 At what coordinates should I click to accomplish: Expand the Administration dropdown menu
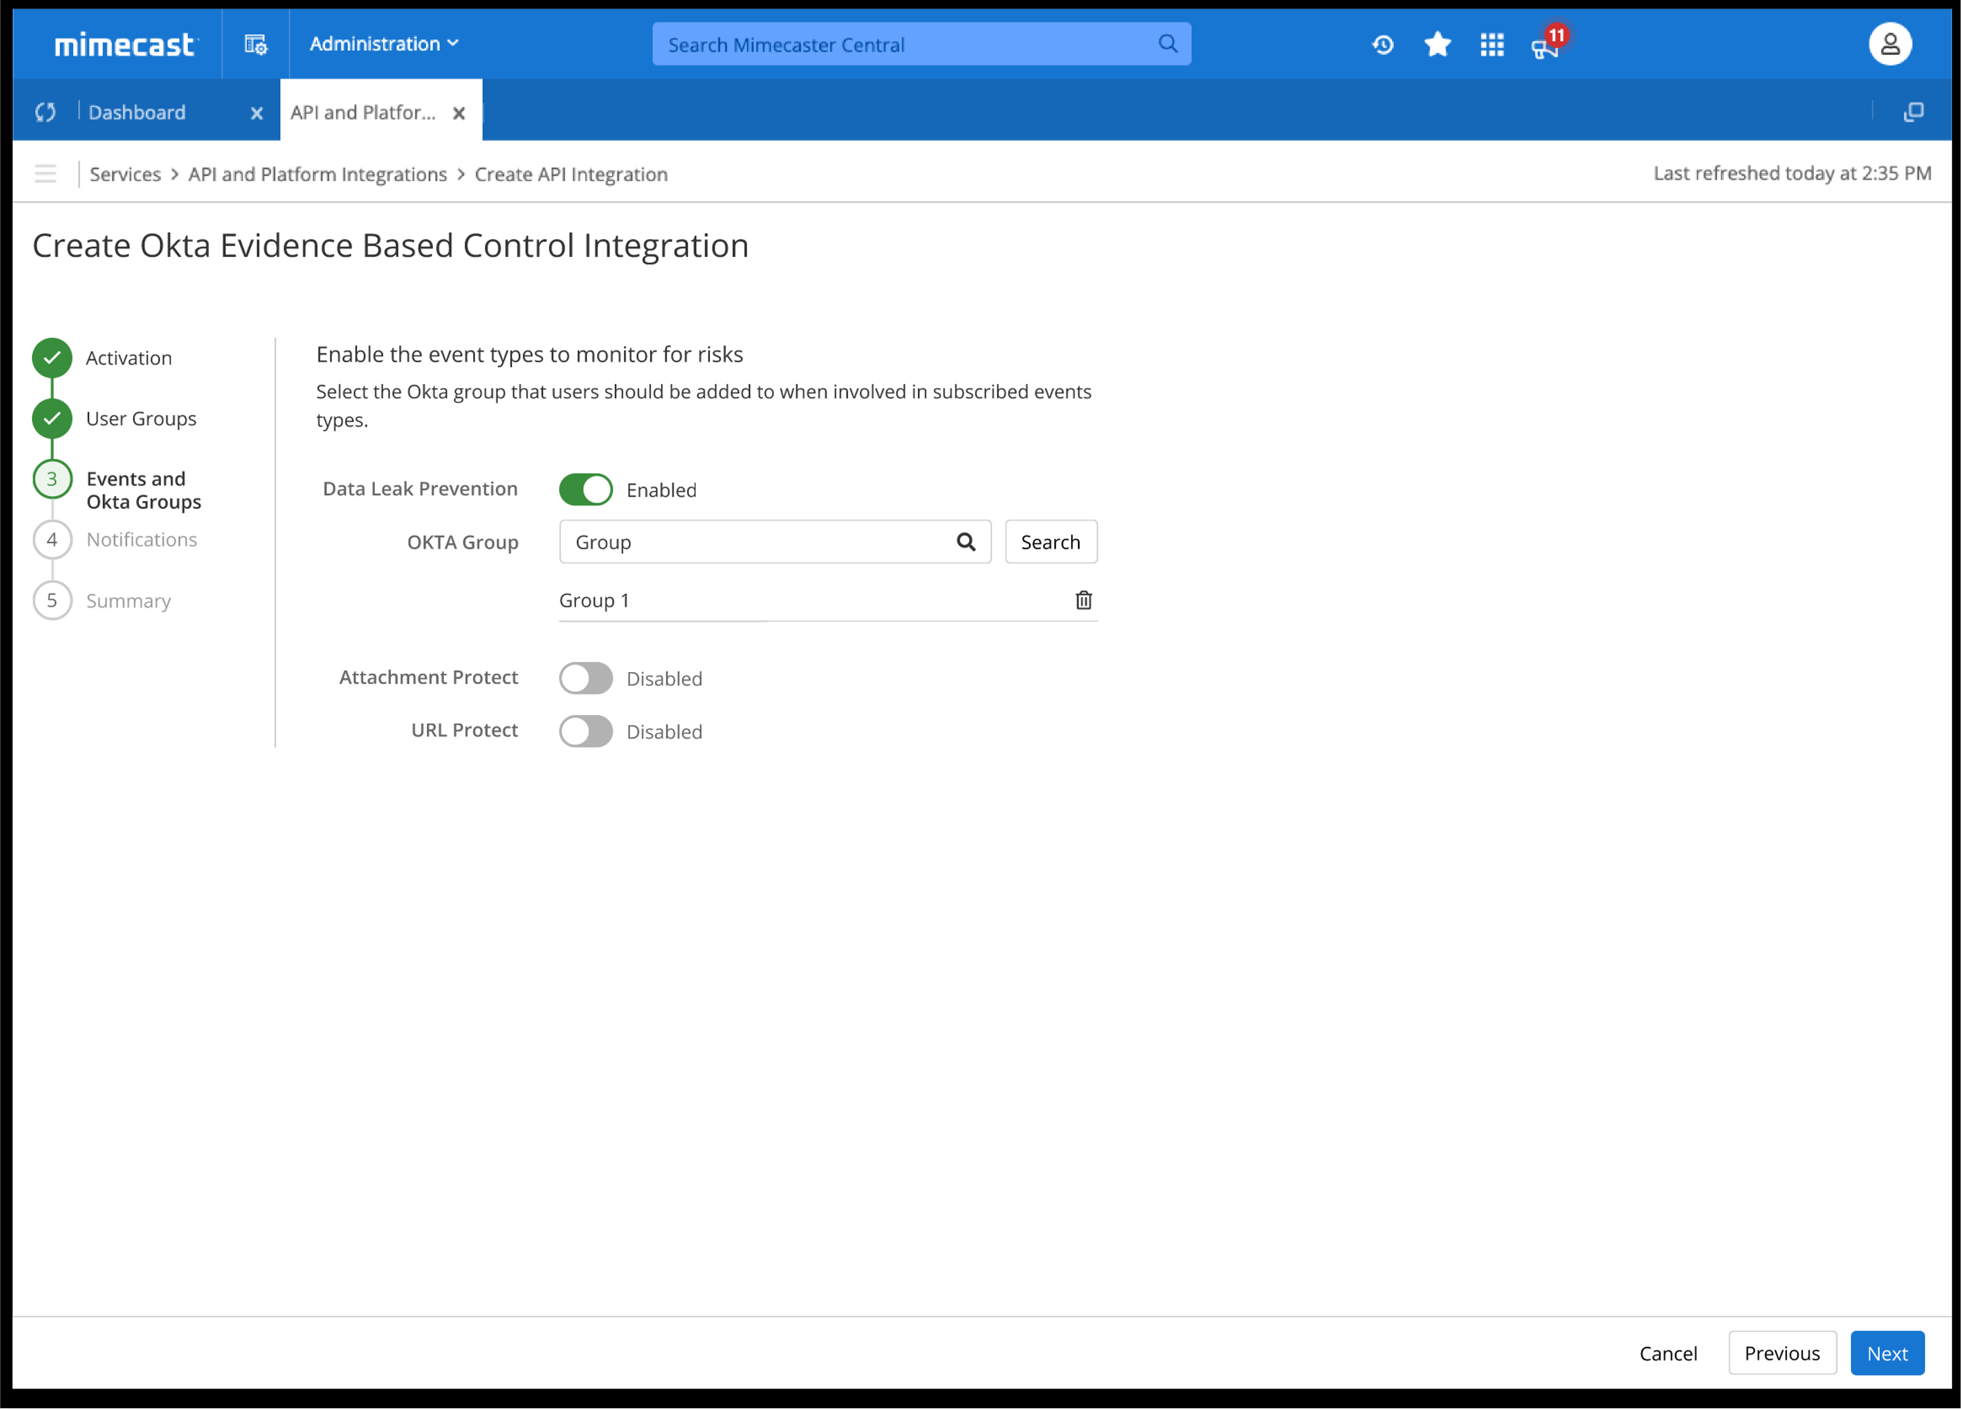point(384,44)
